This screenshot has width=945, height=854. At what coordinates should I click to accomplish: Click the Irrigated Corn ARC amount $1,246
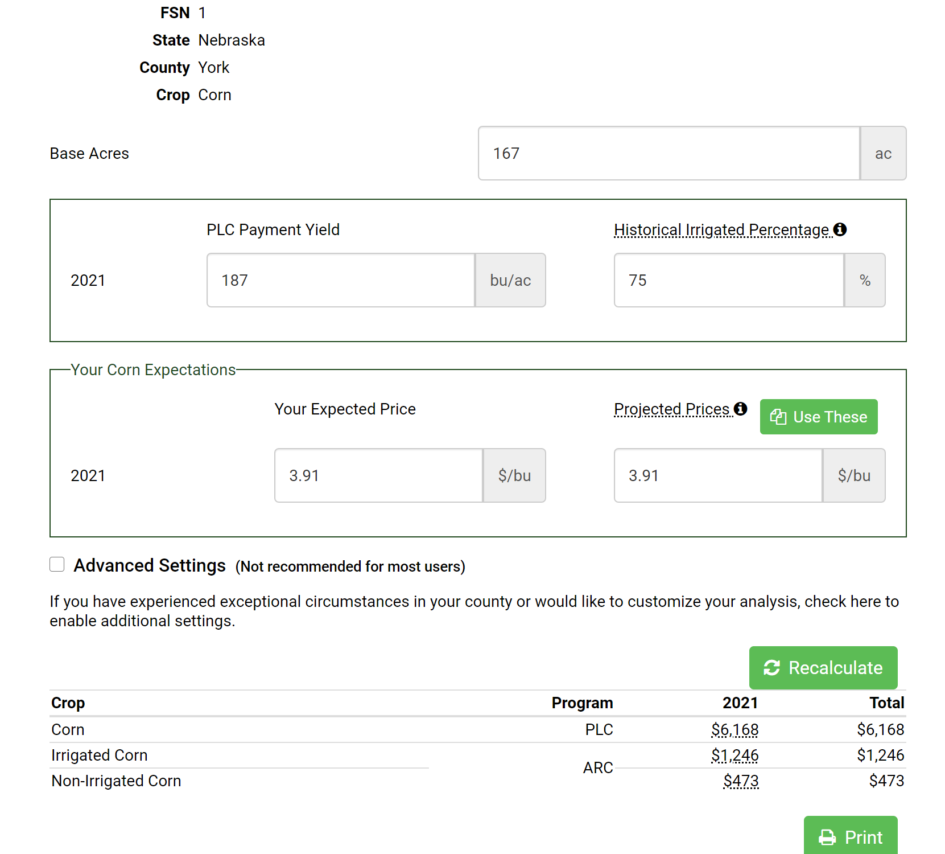click(734, 755)
